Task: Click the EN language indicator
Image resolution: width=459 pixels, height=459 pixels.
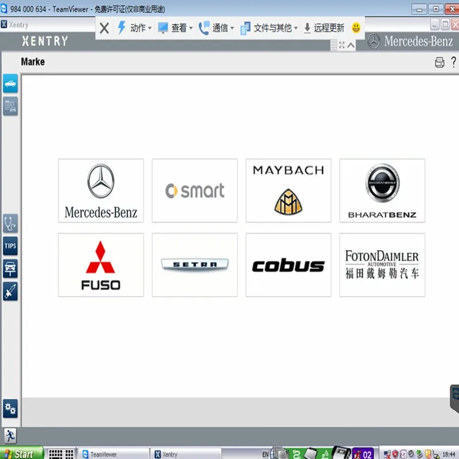Action: coord(265,454)
